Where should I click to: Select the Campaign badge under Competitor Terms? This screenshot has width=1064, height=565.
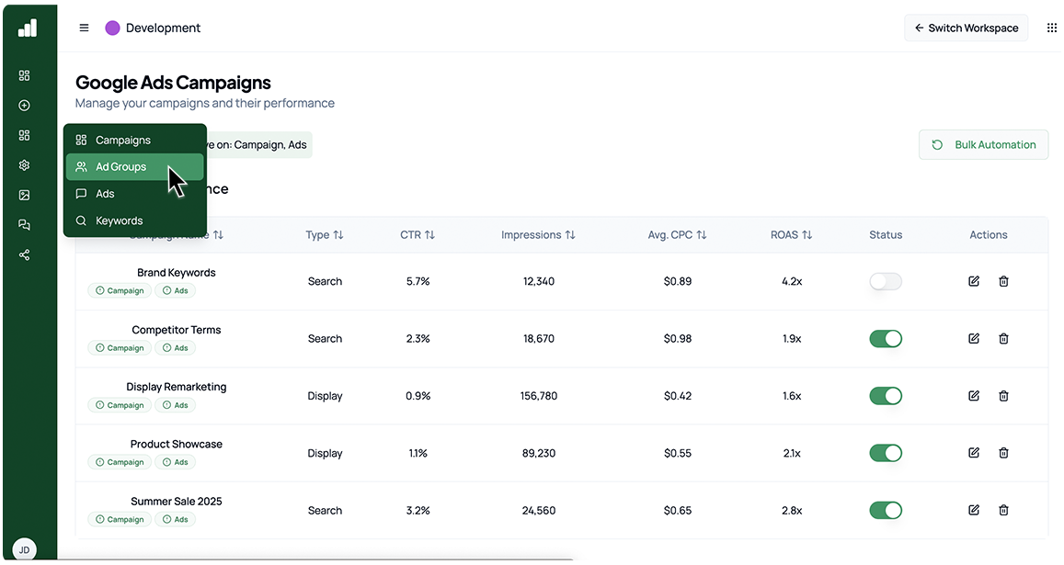click(x=120, y=348)
